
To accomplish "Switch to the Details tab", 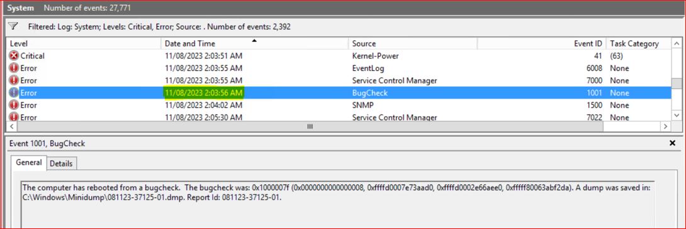I will coord(61,164).
